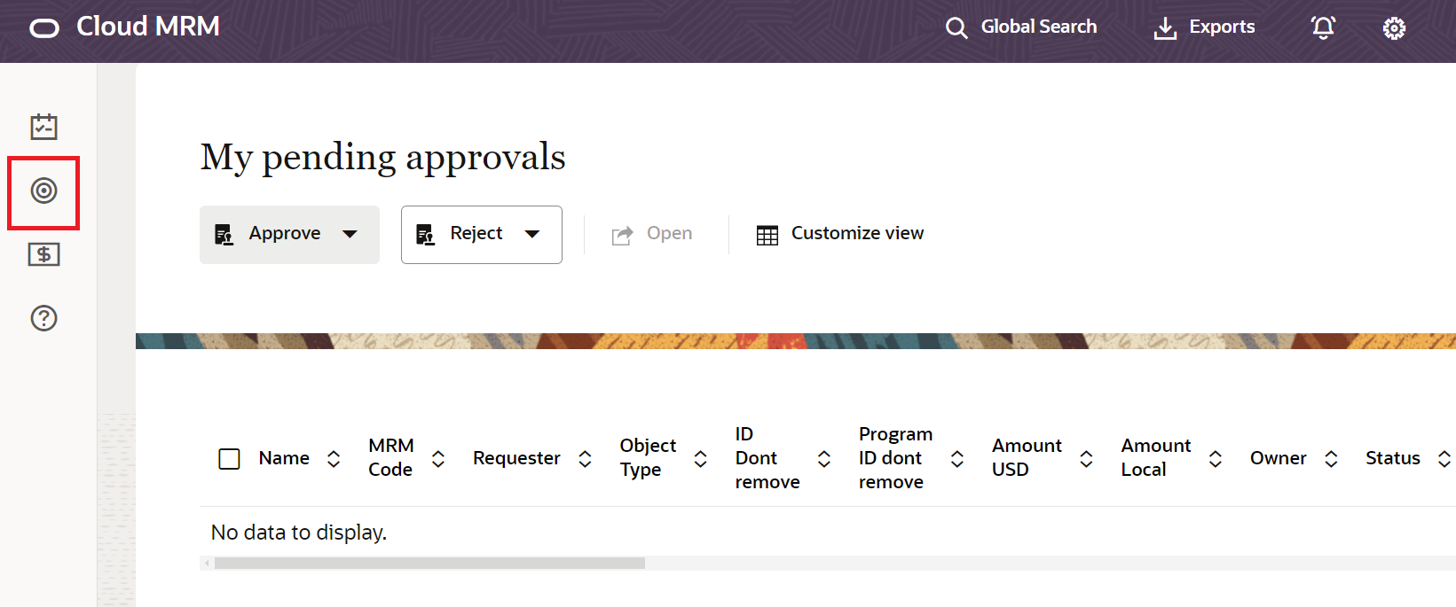Image resolution: width=1456 pixels, height=607 pixels.
Task: Click the Open button
Action: pyautogui.click(x=652, y=234)
